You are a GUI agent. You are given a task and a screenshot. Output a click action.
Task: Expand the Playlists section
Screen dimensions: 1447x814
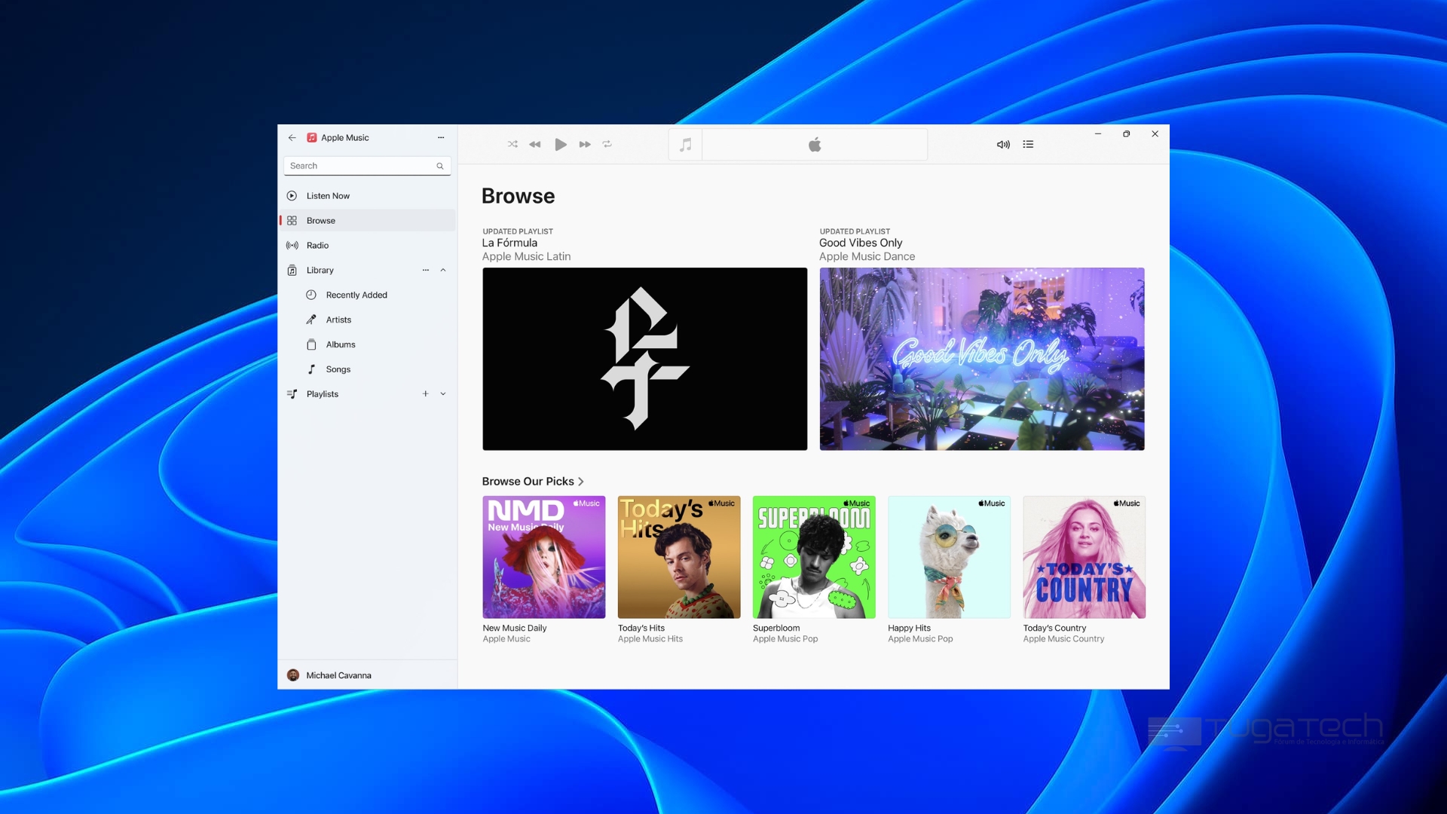(x=443, y=394)
